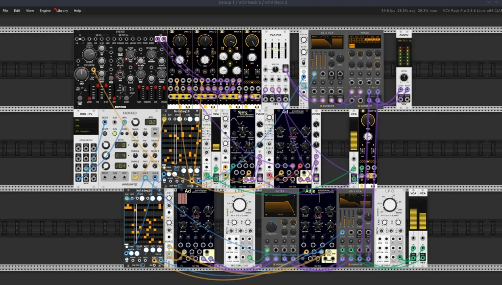Click the MIX LVL knob on VCA MIX
The width and height of the screenshot is (502, 285).
click(x=276, y=69)
